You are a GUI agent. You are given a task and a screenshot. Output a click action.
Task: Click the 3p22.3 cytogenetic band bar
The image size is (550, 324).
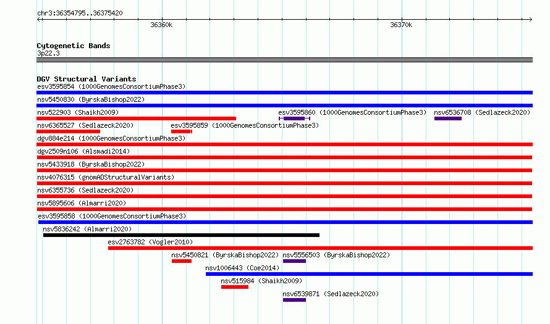[284, 60]
